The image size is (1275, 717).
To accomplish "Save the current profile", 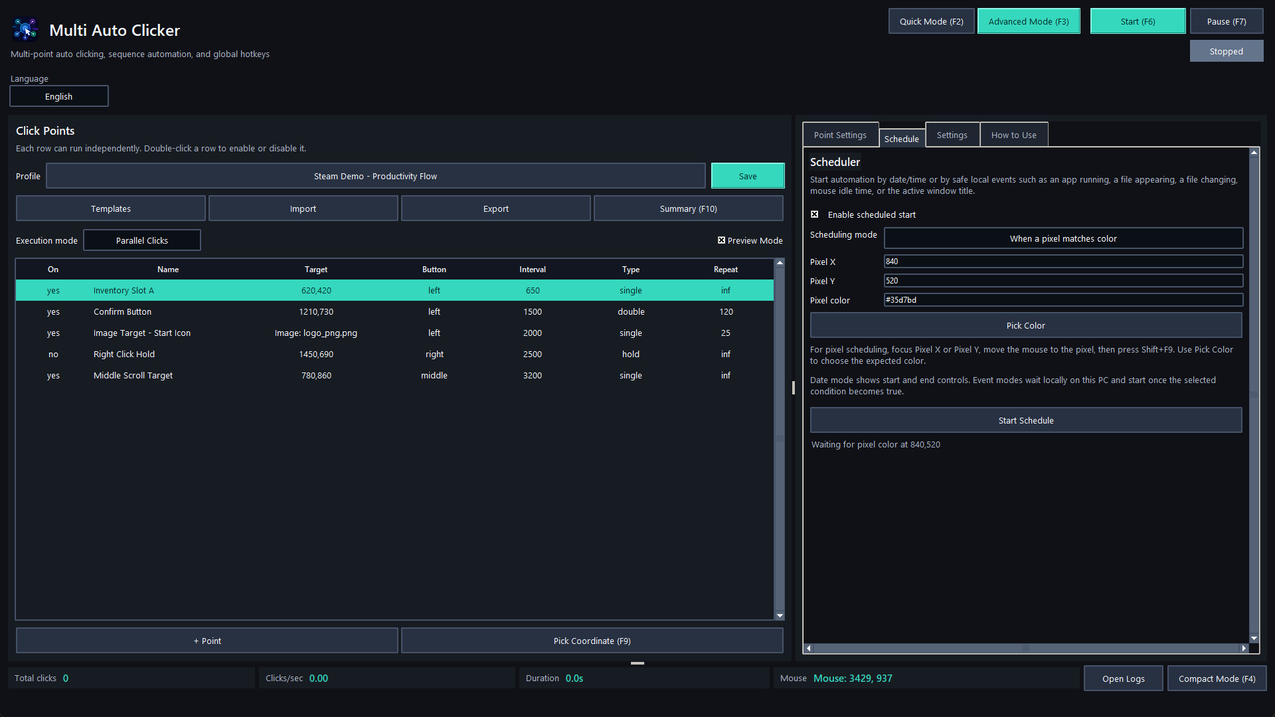I will pyautogui.click(x=748, y=176).
